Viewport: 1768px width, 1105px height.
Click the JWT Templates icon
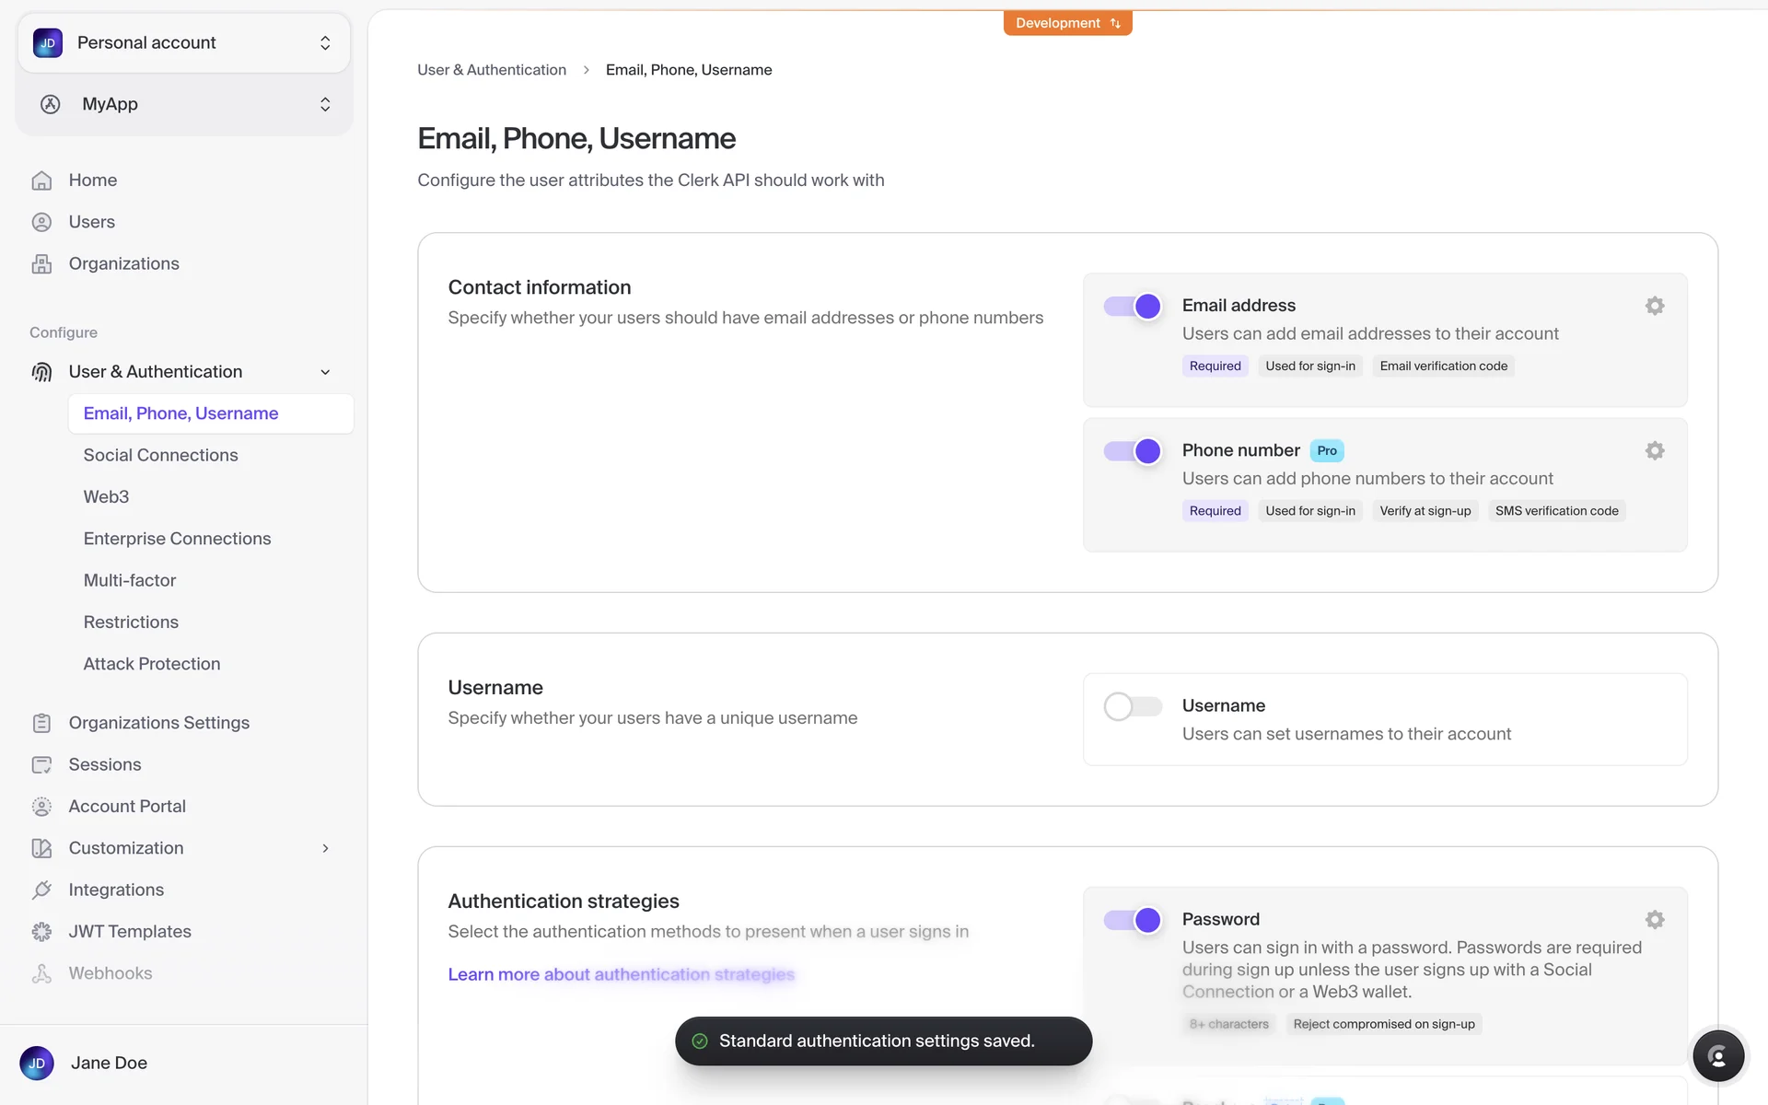(41, 932)
